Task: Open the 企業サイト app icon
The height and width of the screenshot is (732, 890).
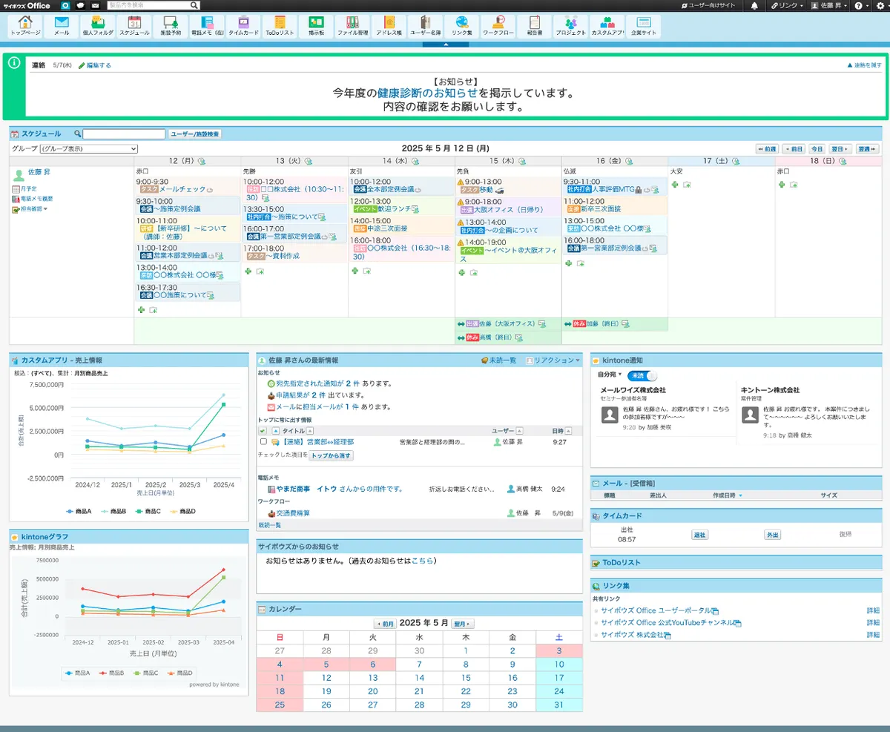Action: click(x=643, y=26)
